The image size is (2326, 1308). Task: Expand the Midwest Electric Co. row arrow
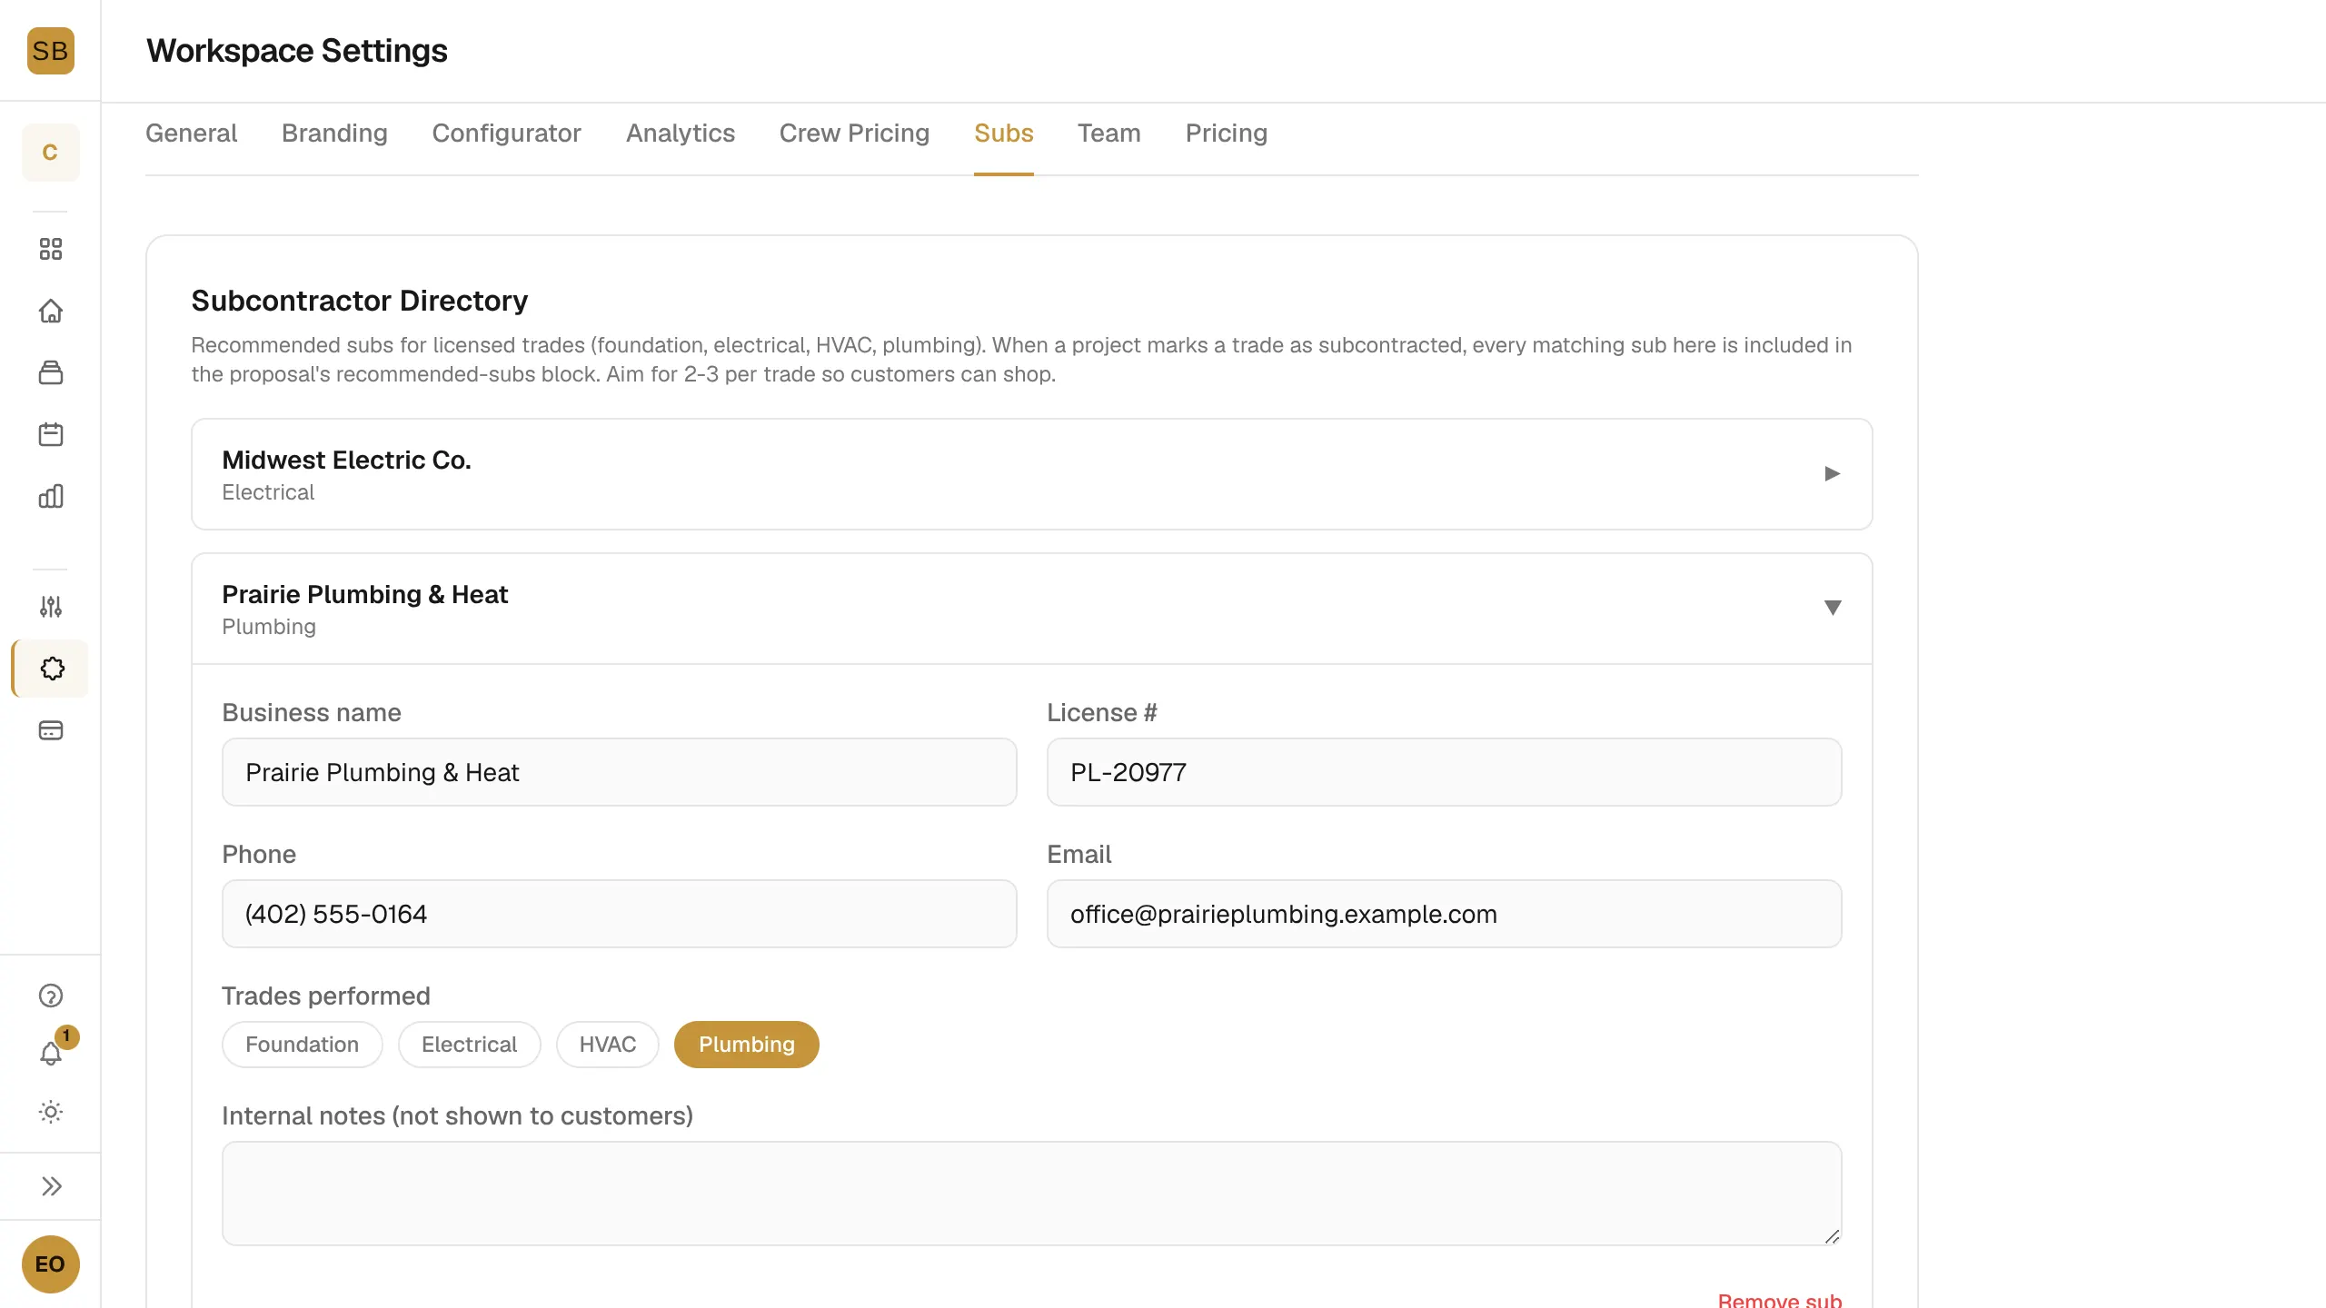tap(1832, 474)
